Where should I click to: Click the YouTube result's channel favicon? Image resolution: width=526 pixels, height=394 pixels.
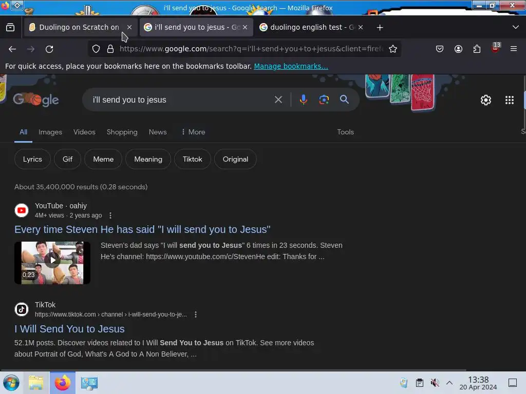point(22,210)
